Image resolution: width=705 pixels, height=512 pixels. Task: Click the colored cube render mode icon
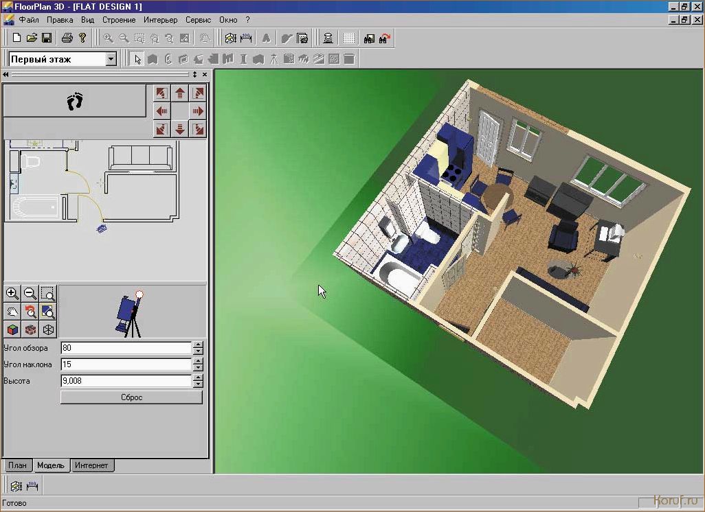tap(12, 329)
